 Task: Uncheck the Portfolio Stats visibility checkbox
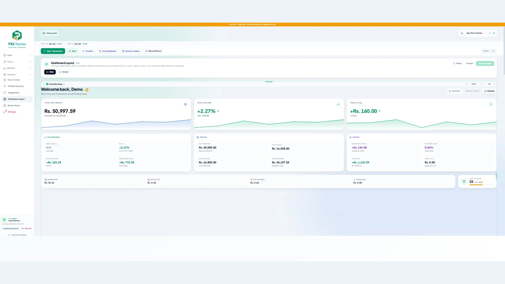pos(47,84)
